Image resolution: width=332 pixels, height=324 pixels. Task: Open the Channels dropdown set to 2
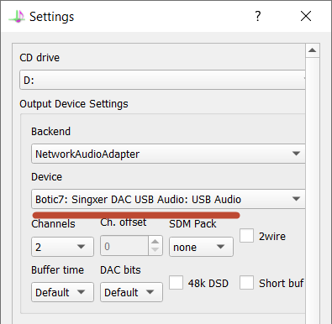(62, 247)
